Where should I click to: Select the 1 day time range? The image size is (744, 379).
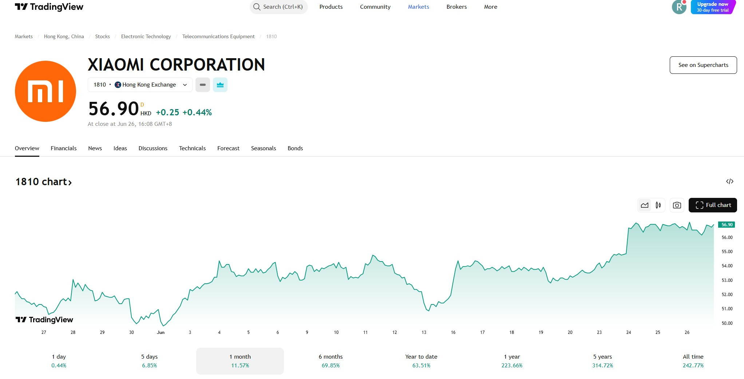tap(59, 361)
